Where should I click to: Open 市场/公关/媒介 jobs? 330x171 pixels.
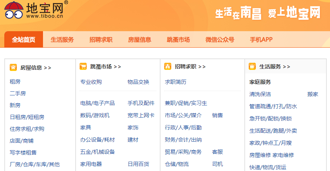(183, 115)
